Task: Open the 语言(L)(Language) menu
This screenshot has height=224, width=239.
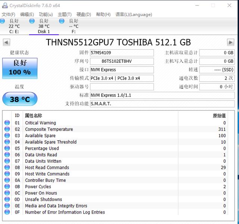Action: (x=133, y=14)
